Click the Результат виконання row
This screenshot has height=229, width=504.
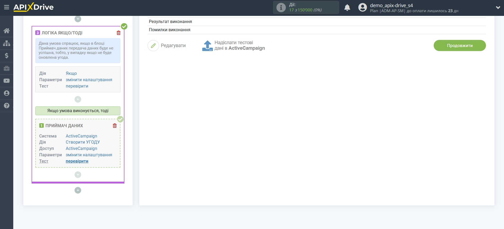(x=316, y=22)
